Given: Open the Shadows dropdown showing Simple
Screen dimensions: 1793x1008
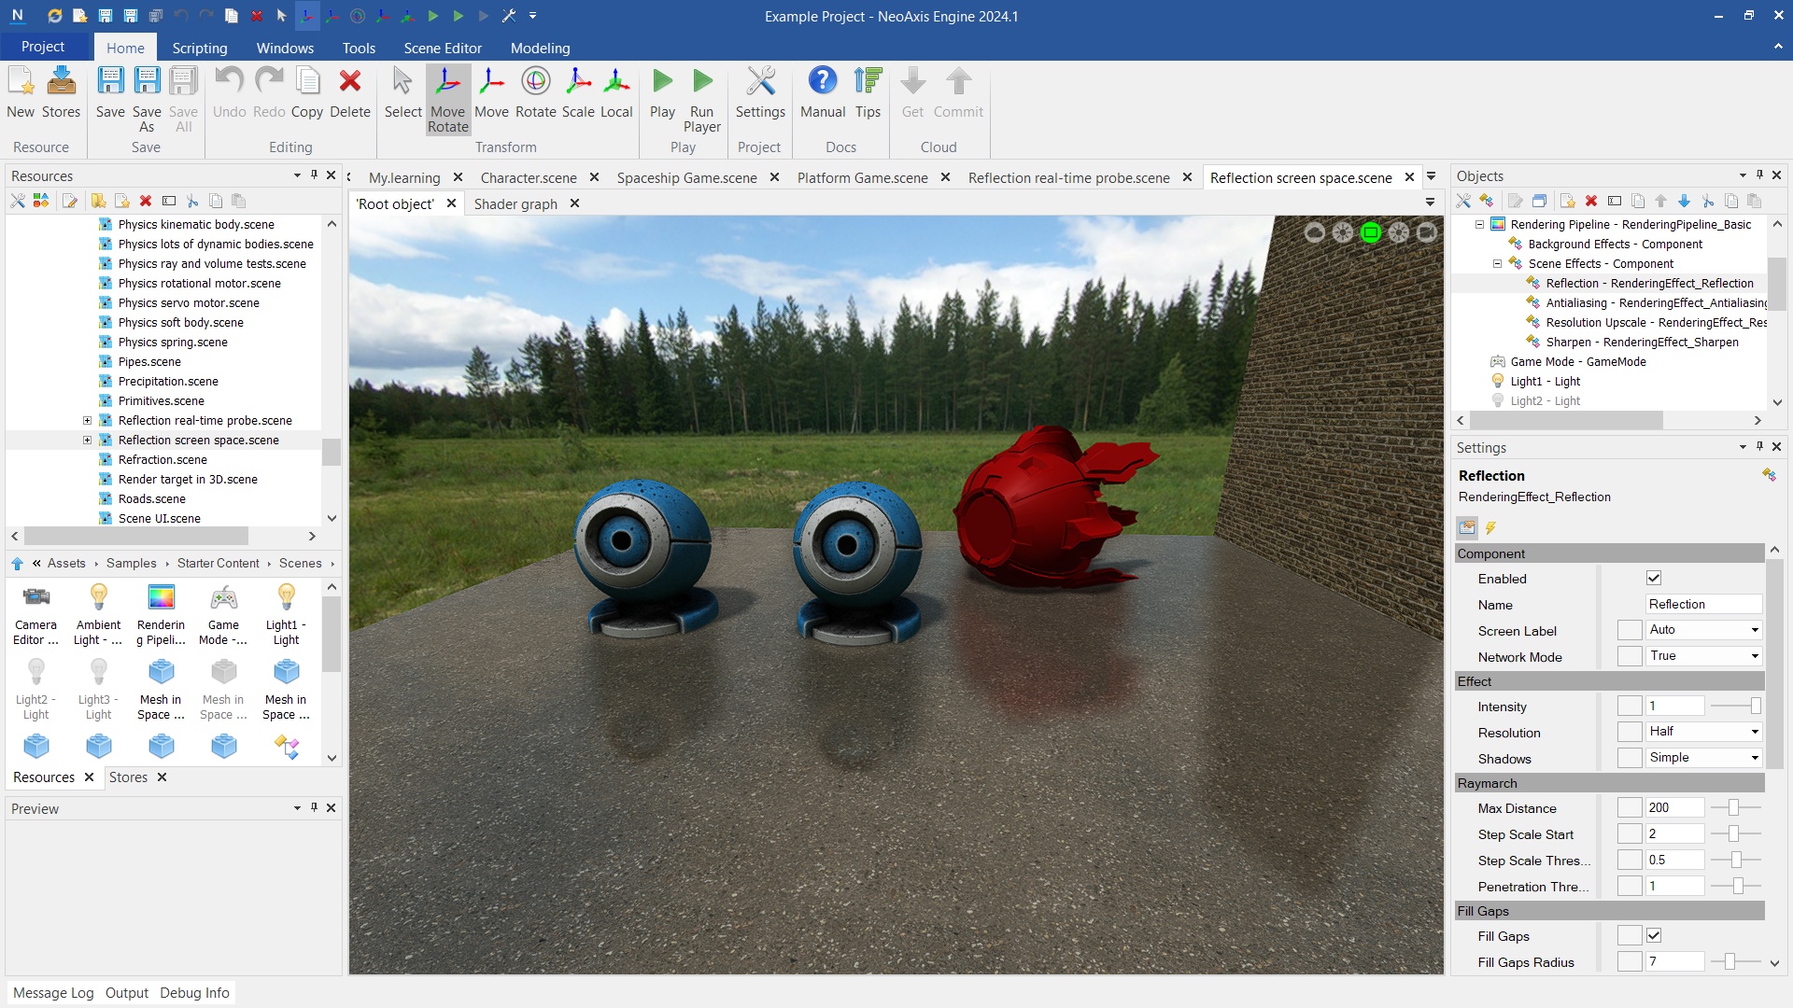Looking at the screenshot, I should coord(1703,758).
